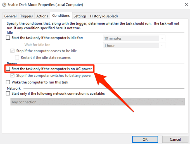Enable start task only on AC power
The image size is (190, 144).
[8, 68]
